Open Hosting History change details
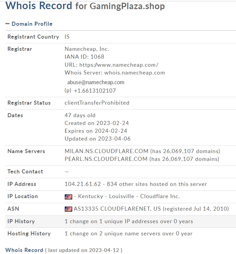 (129, 234)
